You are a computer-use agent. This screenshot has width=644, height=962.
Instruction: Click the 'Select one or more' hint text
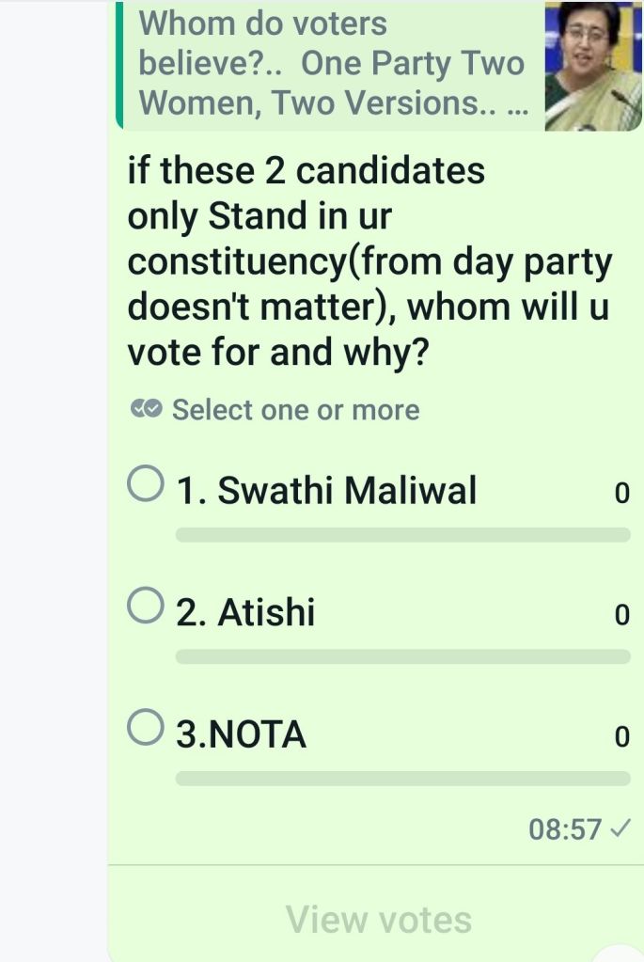tap(295, 410)
